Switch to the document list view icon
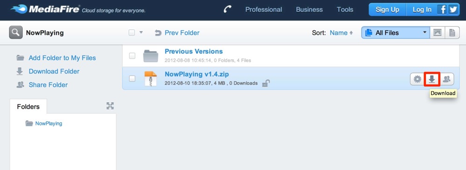 tap(452, 33)
